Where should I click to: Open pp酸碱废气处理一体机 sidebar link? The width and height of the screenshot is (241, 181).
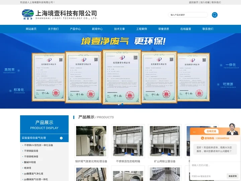[36, 179]
